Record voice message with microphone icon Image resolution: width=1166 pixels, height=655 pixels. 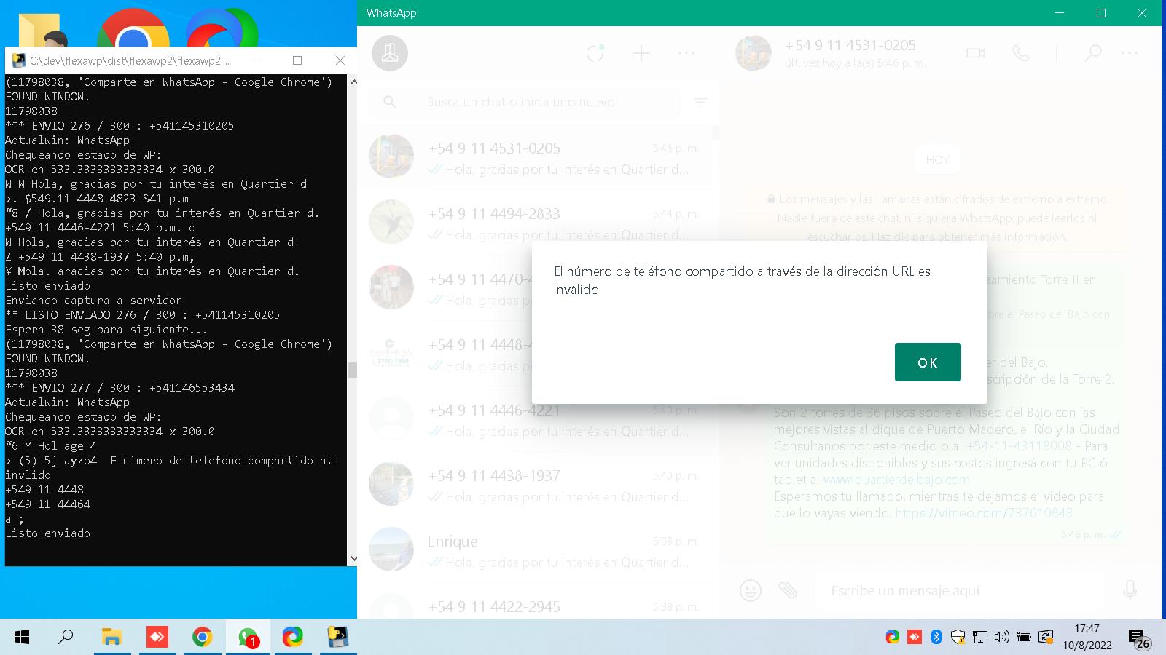1130,590
